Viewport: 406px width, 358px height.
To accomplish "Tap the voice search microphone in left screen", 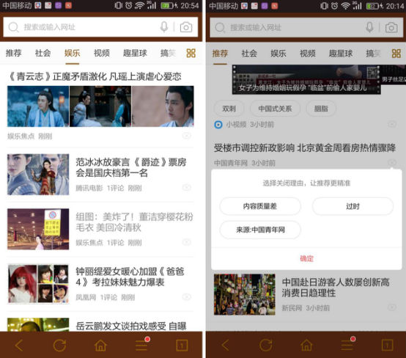I will [164, 27].
